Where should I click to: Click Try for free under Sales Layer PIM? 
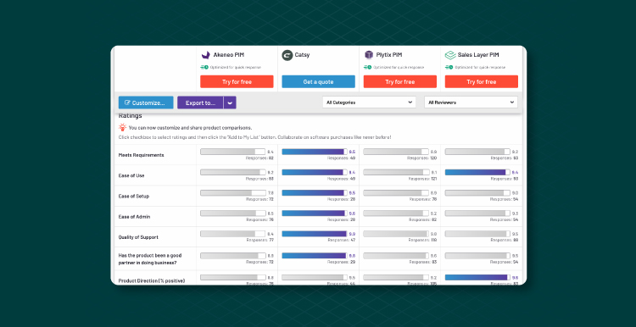click(482, 81)
